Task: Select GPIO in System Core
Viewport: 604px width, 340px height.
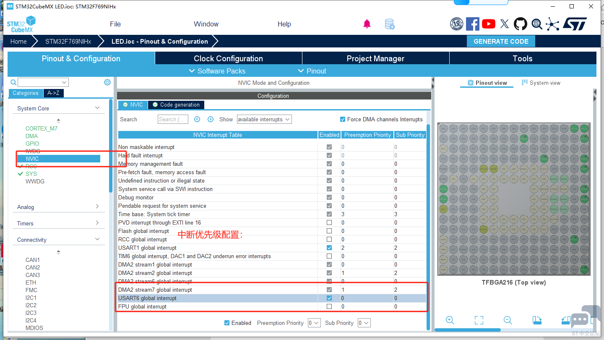Action: (32, 144)
